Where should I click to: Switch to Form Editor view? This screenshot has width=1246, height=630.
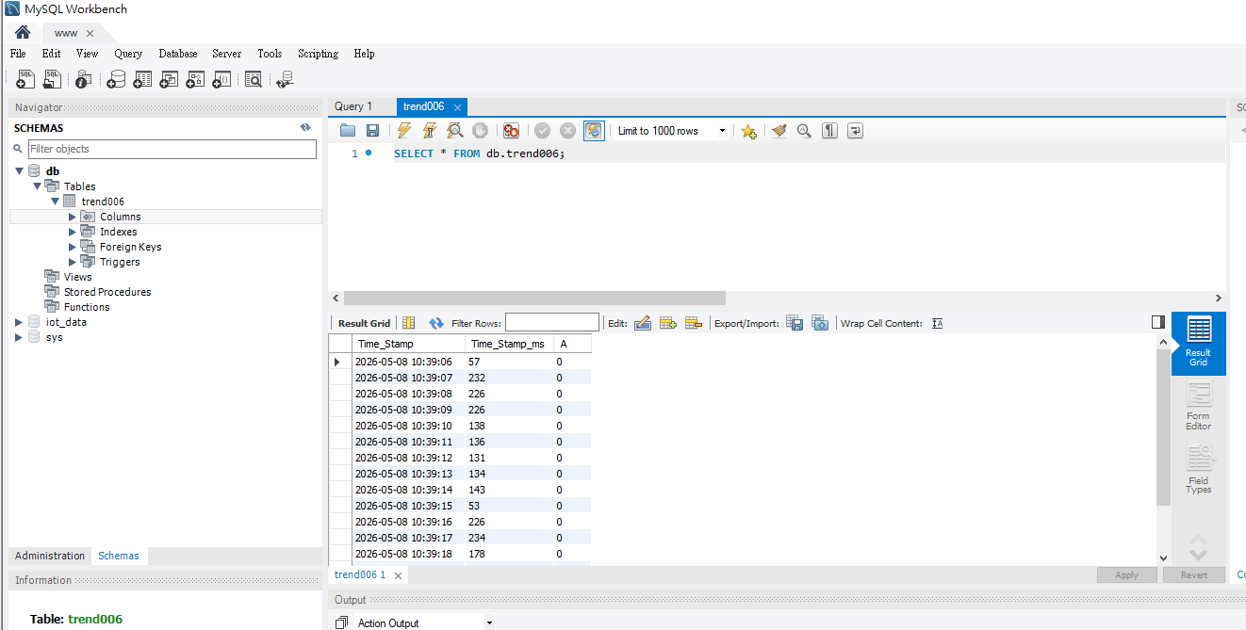click(1199, 407)
